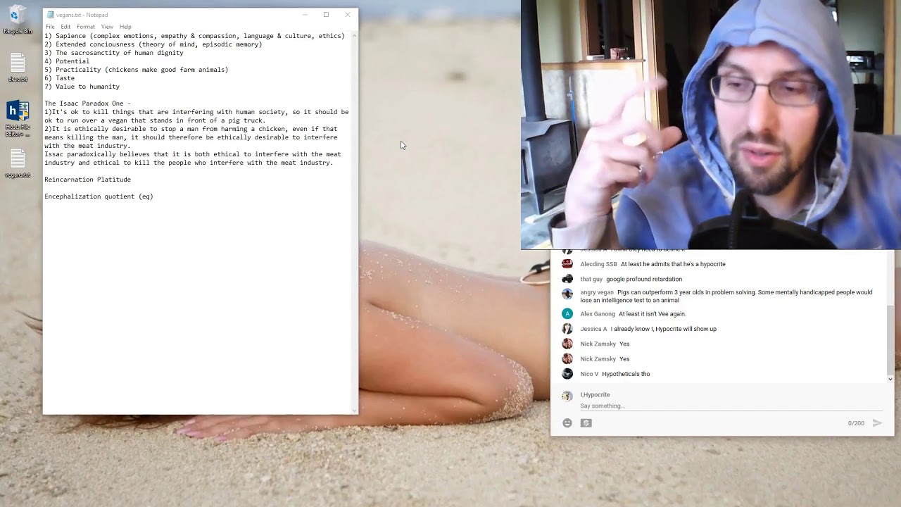Send the chat message with arrow icon

(x=877, y=423)
